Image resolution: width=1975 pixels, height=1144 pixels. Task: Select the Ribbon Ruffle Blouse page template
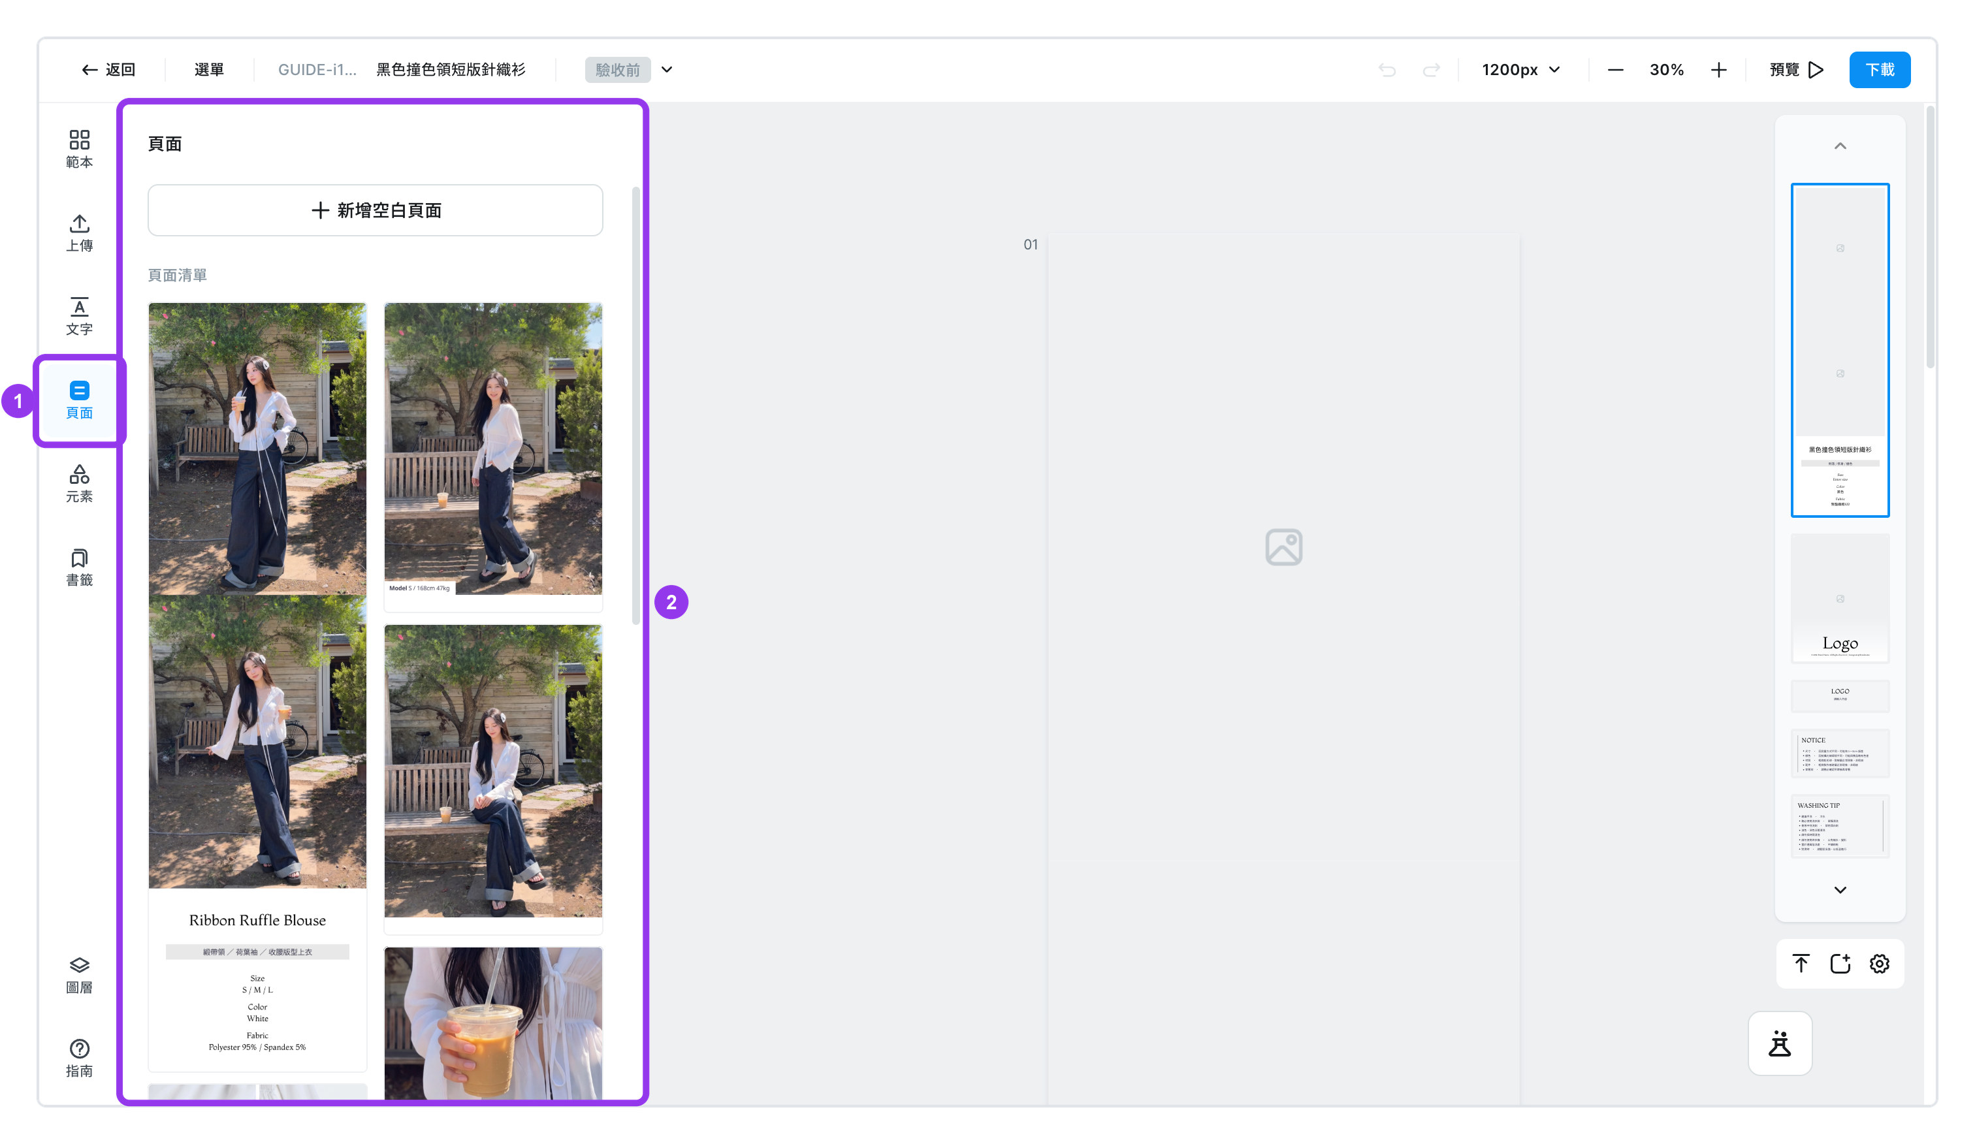(257, 687)
